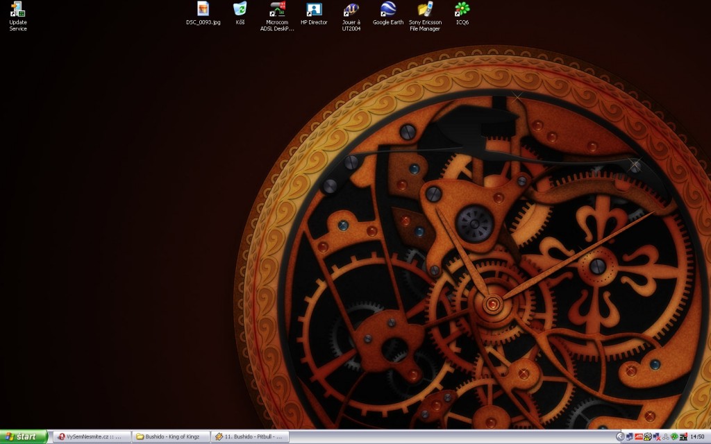This screenshot has height=444, width=711.
Task: Switch to Bushido - King of Kingz folder
Action: tap(171, 437)
